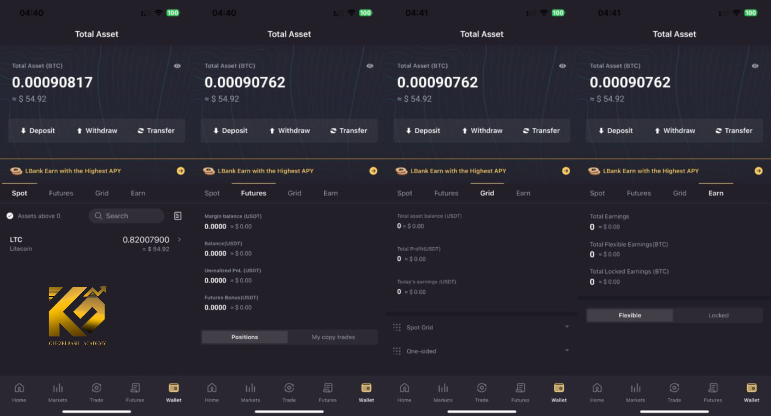
Task: Open LTC Litecoin details chevron
Action: tap(179, 240)
